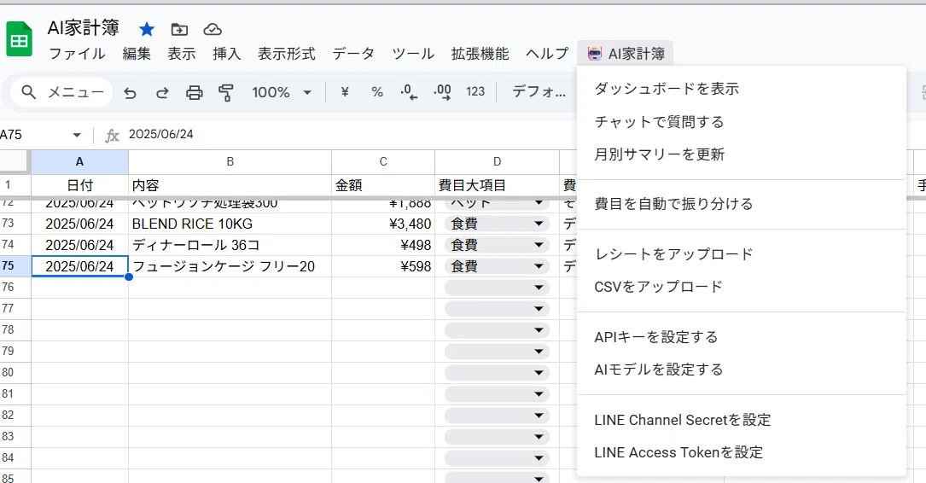Image resolution: width=926 pixels, height=483 pixels.
Task: Open the Google Sheets home icon
Action: click(x=19, y=39)
